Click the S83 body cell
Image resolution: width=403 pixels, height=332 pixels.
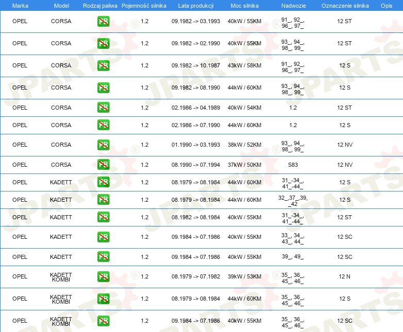coord(293,165)
